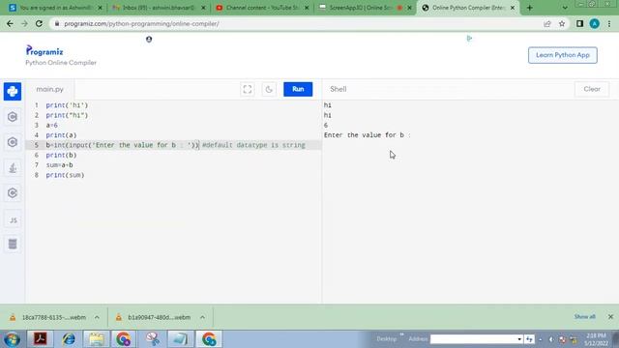
Task: Expand the taskbar Address dropdown arrow
Action: (x=519, y=339)
